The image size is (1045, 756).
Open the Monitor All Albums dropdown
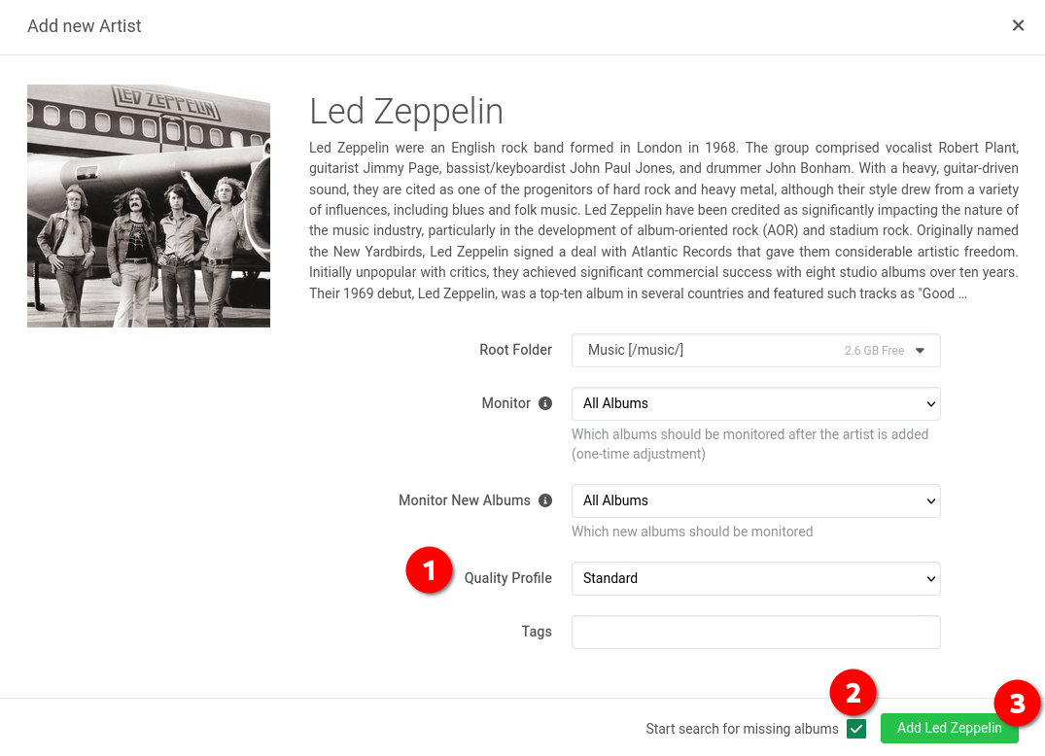click(755, 403)
